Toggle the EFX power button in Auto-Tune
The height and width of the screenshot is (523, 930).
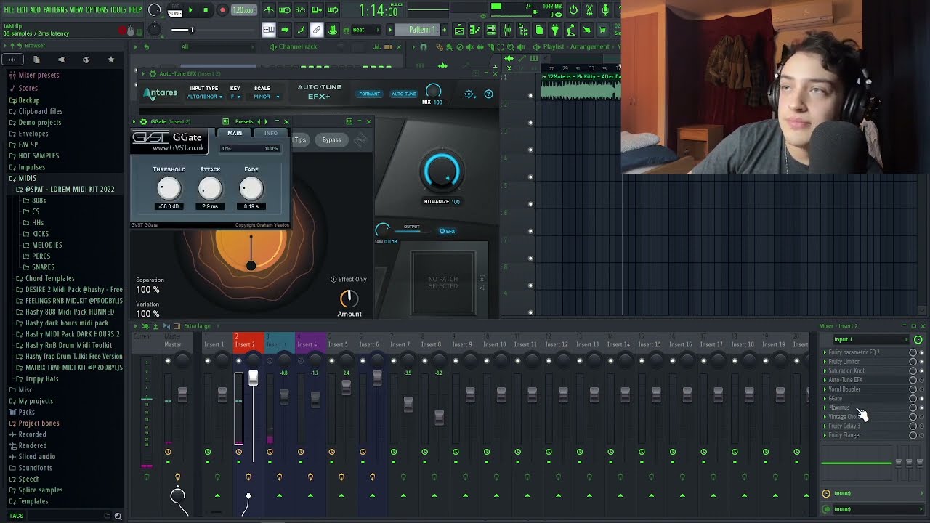point(447,231)
